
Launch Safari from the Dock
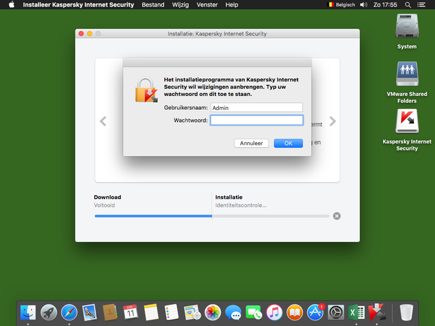69,312
